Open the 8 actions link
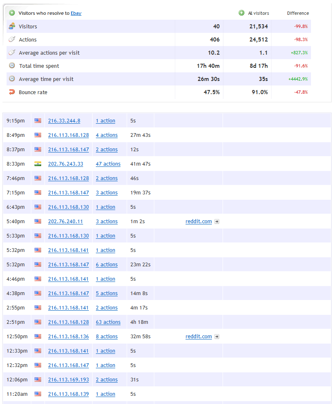The image size is (332, 404). (107, 337)
